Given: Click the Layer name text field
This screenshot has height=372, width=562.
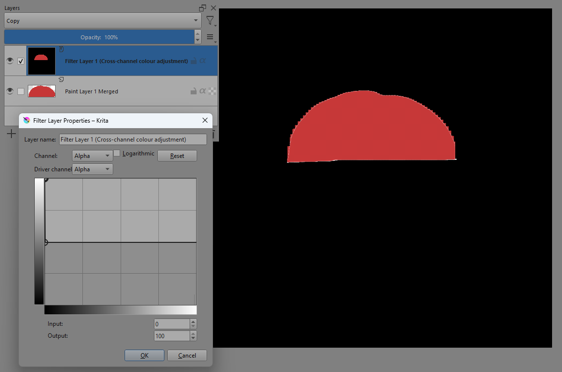Looking at the screenshot, I should (x=133, y=140).
